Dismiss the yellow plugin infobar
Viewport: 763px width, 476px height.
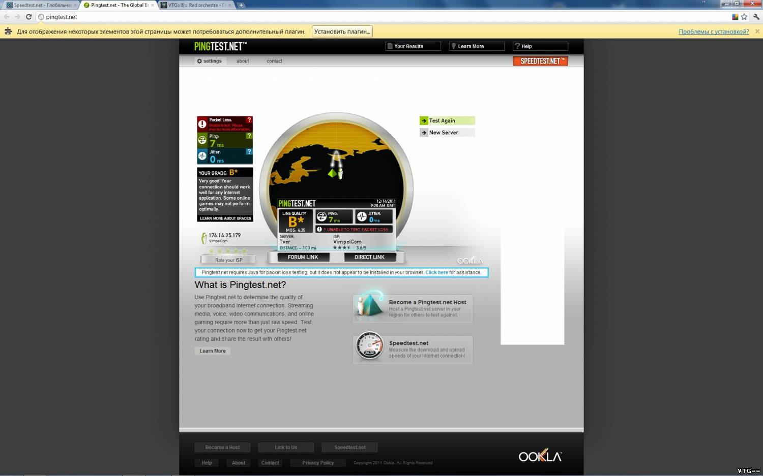tap(757, 31)
